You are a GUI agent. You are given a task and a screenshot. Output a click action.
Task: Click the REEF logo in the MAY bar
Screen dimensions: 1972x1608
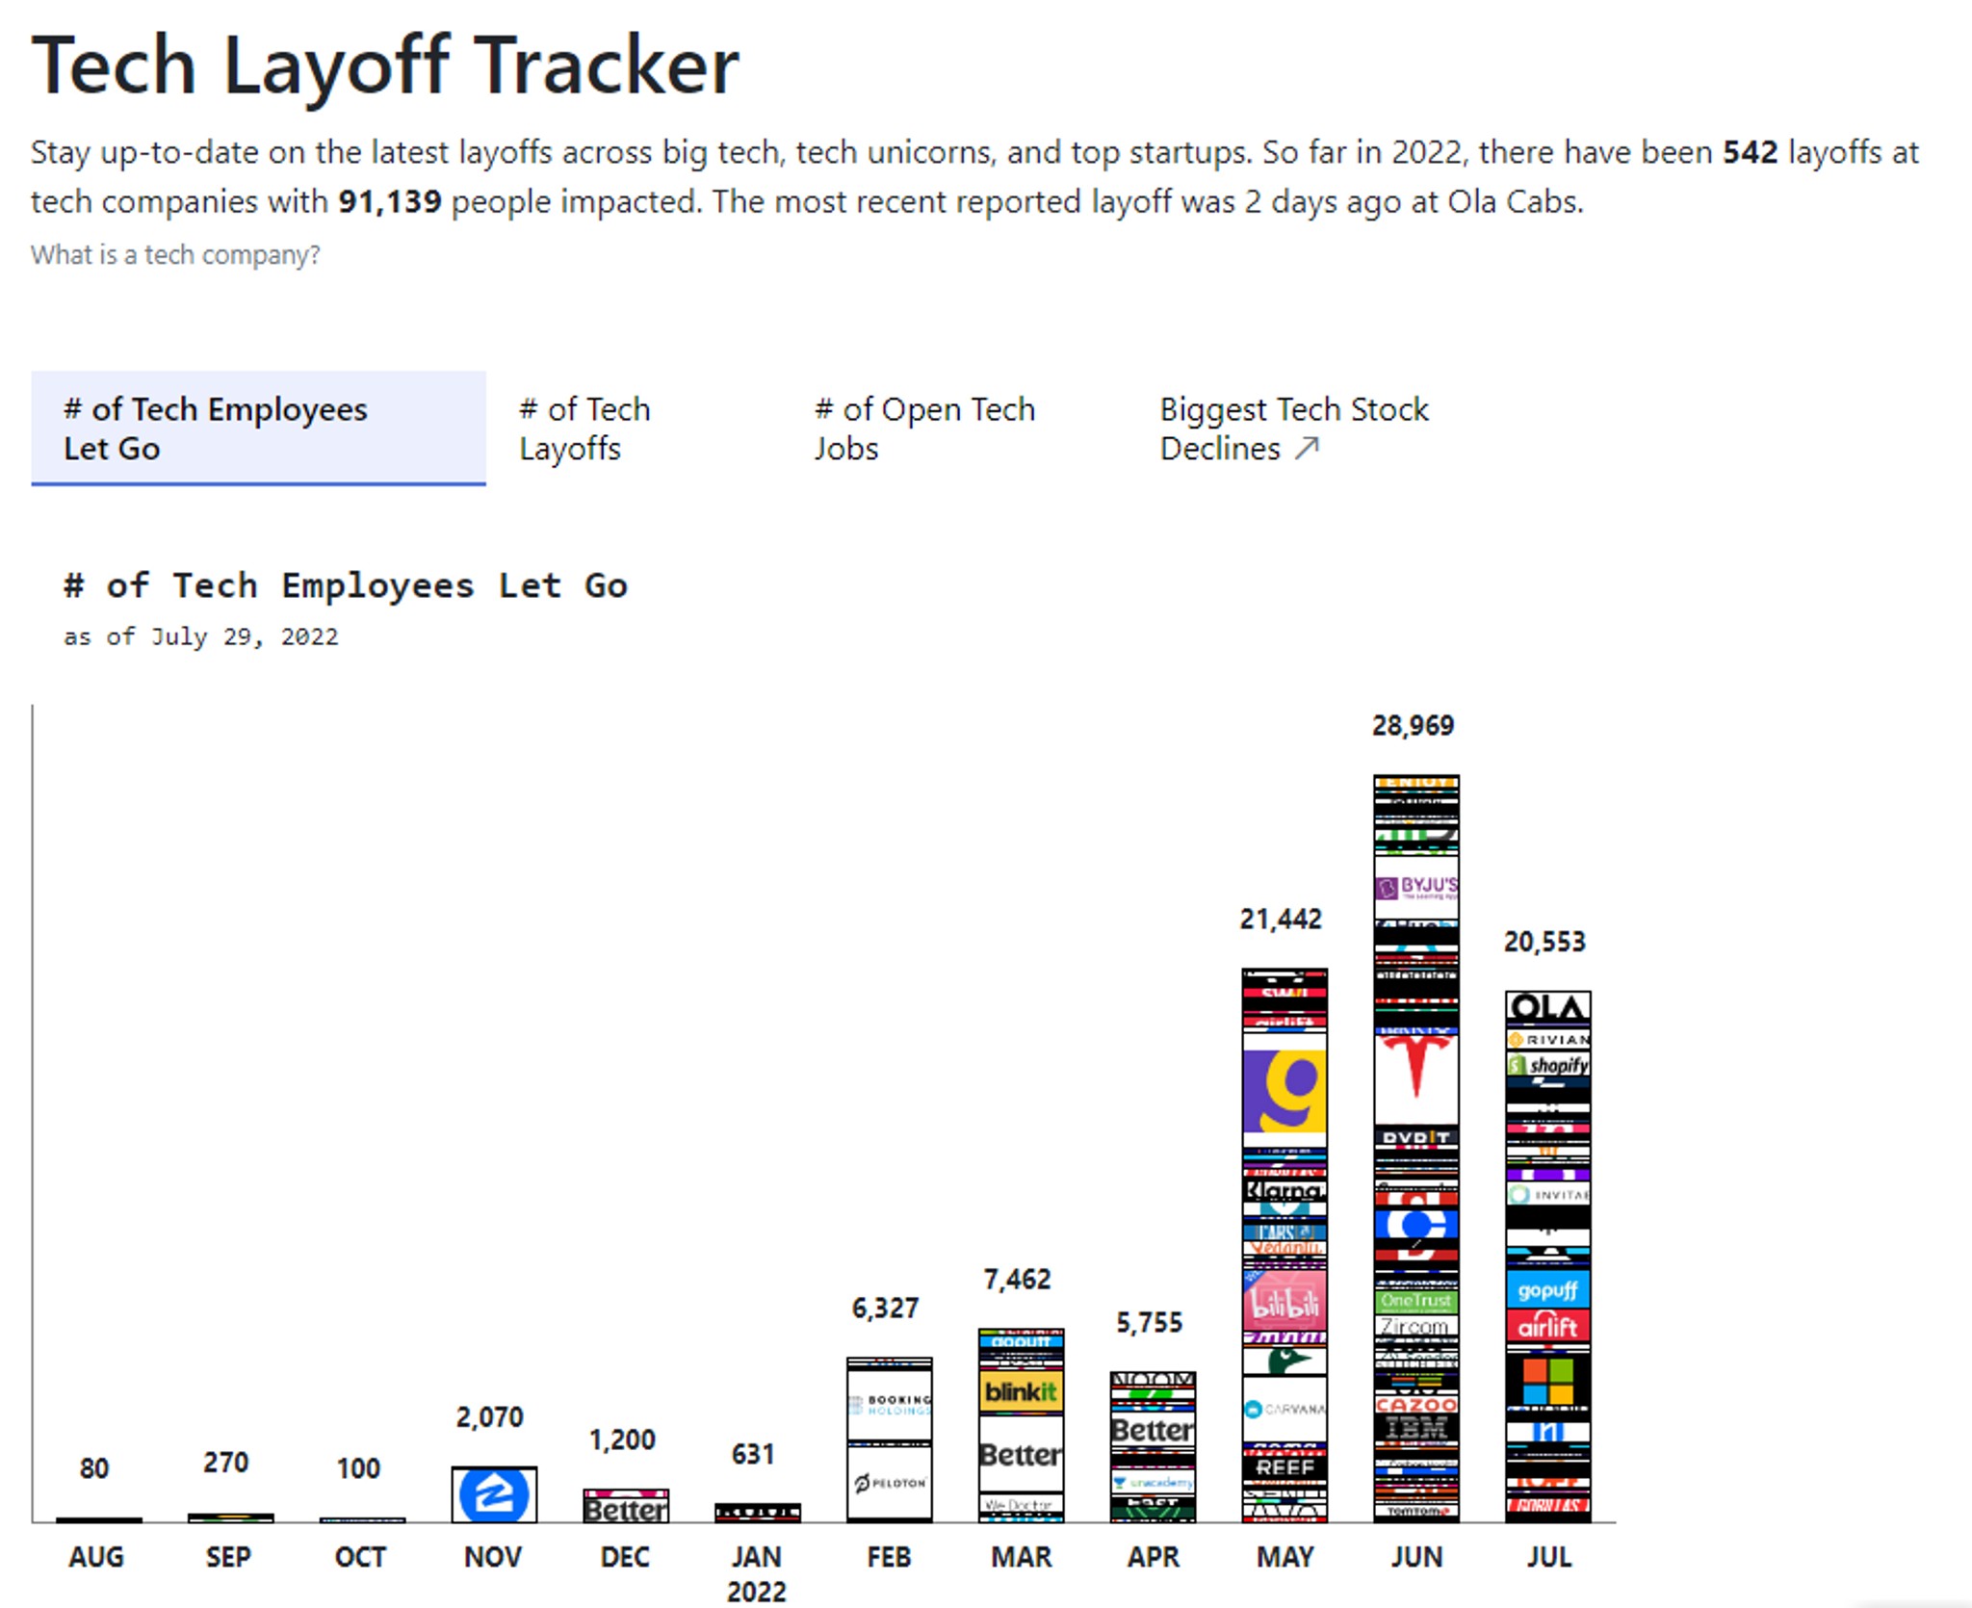pos(1285,1467)
